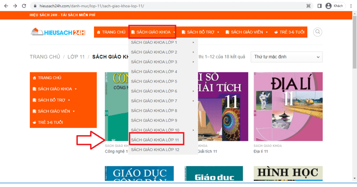This screenshot has width=357, height=187.
Task: Click the padlock site info icon
Action: click(35, 6)
